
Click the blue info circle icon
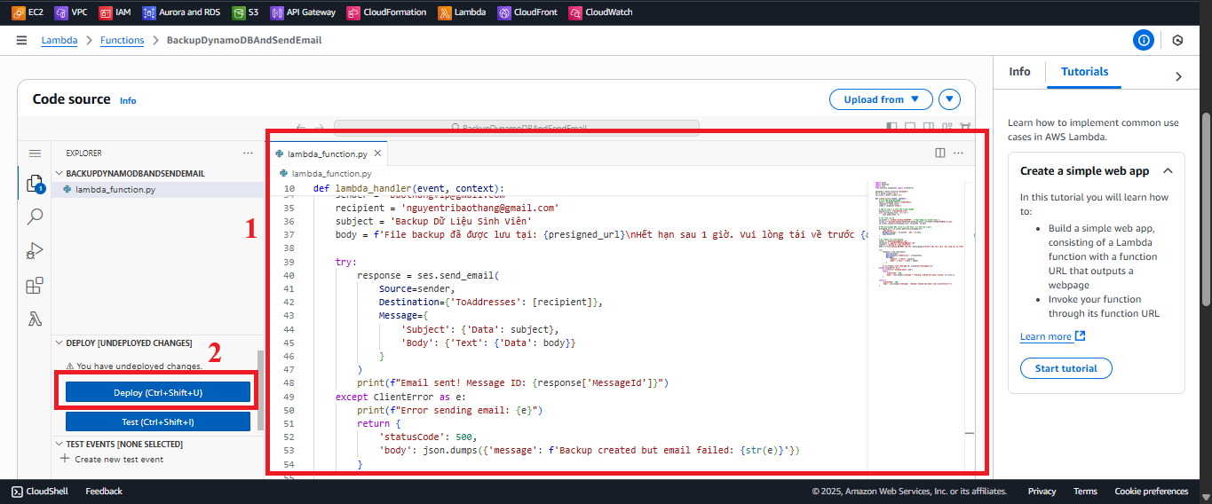[1144, 40]
